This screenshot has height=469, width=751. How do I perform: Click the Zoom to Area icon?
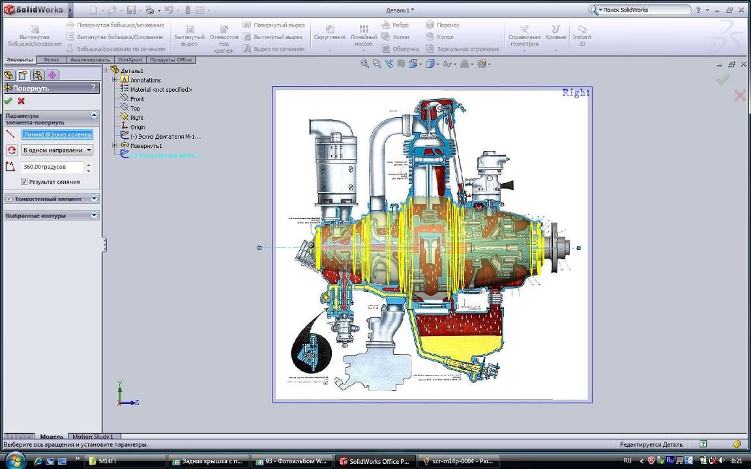click(377, 64)
